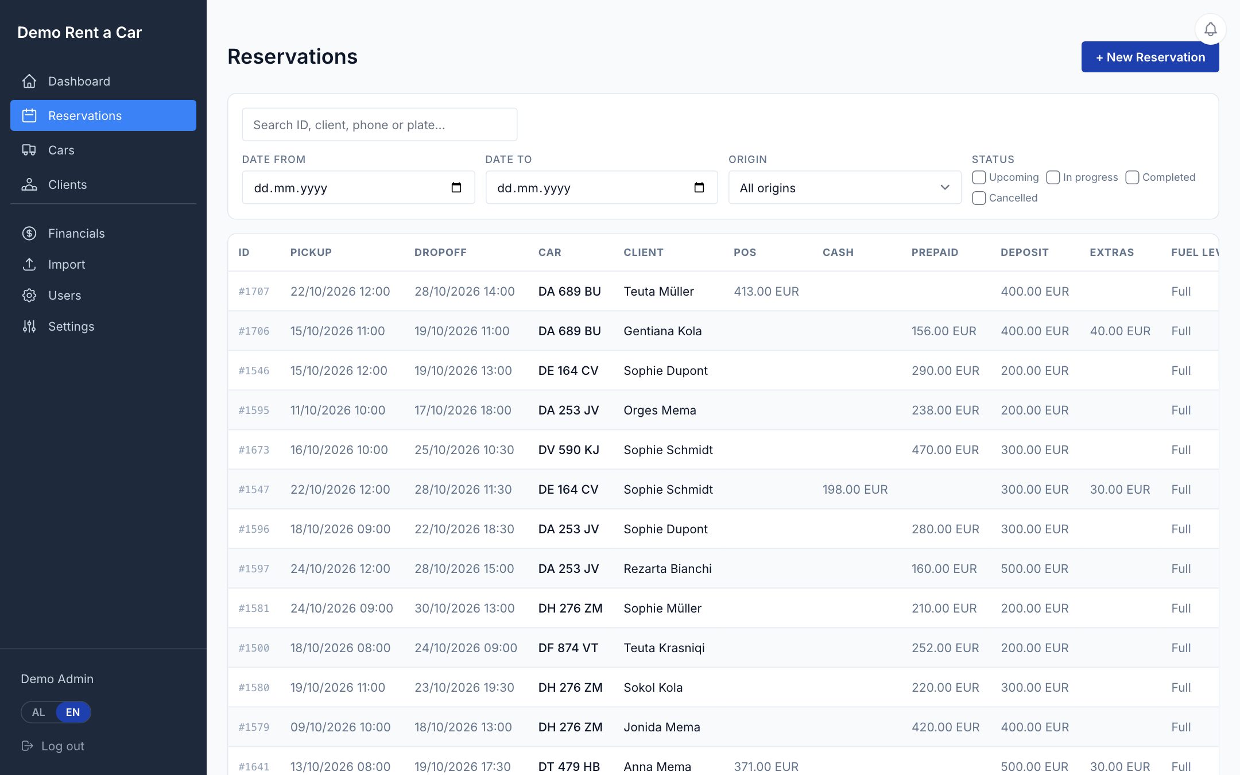
Task: Click the 198.00 EUR cash value
Action: [855, 489]
